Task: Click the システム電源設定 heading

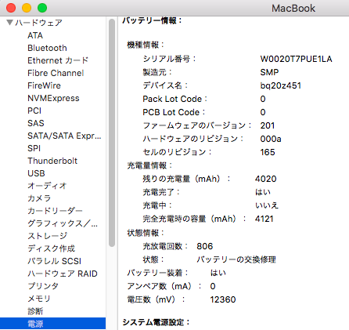Action: (x=156, y=322)
